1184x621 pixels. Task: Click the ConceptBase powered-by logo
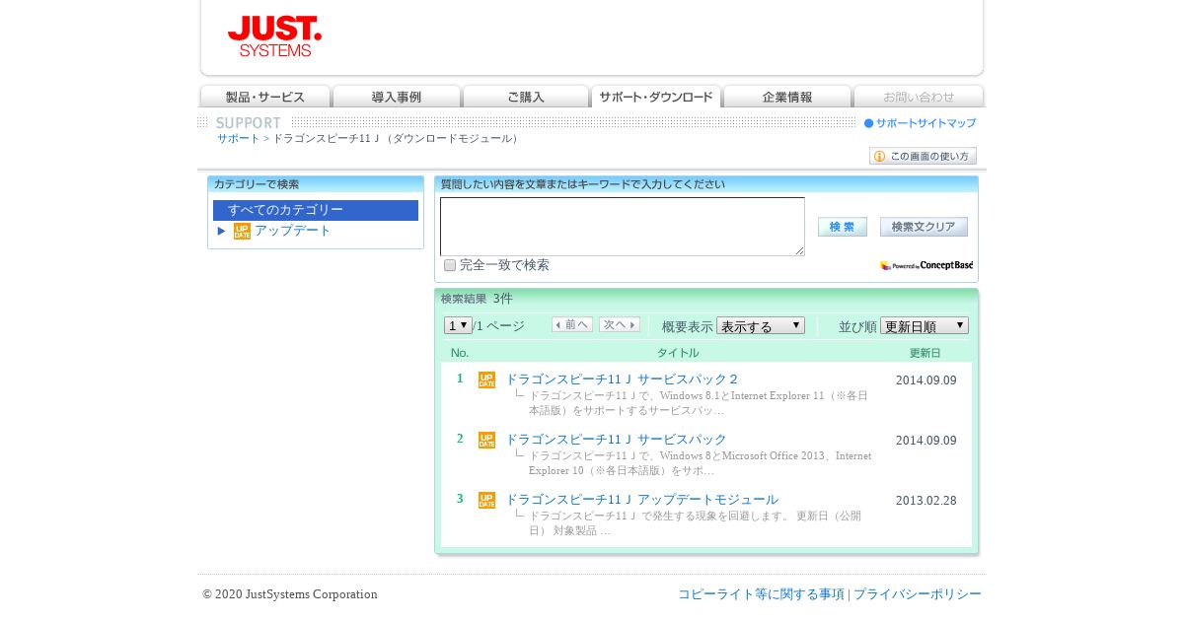(926, 265)
